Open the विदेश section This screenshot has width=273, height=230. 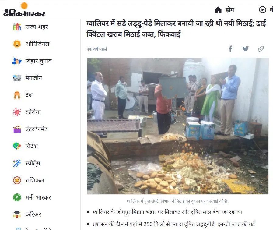[32, 146]
